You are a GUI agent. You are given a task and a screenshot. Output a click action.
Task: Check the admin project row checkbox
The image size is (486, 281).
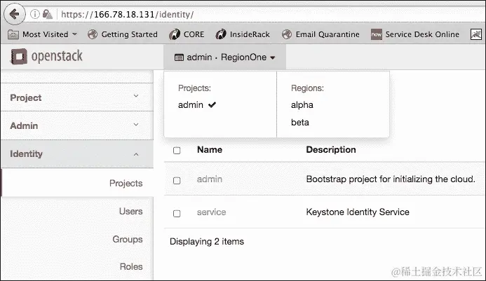177,180
